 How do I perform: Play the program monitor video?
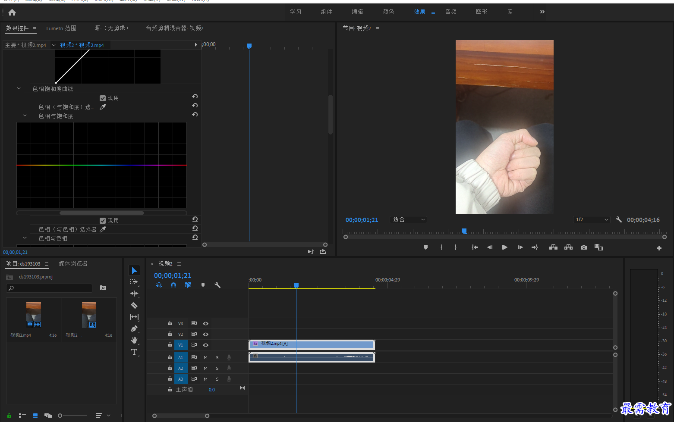tap(505, 247)
